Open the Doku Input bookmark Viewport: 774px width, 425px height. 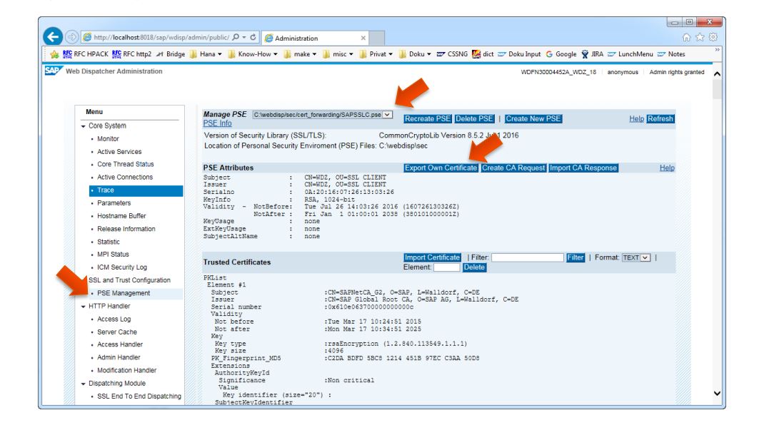pyautogui.click(x=519, y=54)
